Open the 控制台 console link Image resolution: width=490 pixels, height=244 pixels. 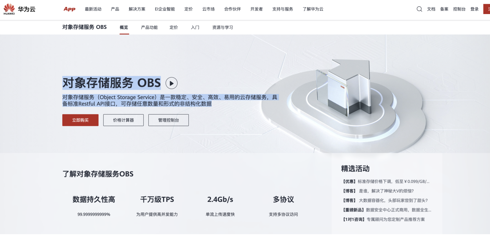coord(459,9)
